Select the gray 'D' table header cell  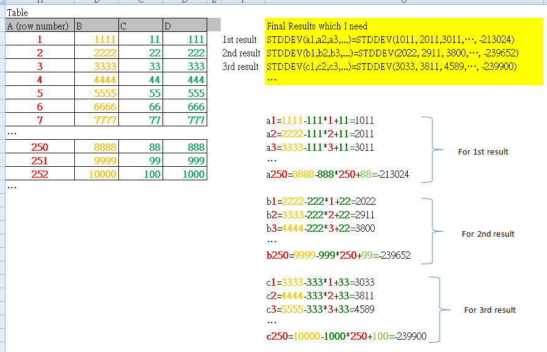(x=184, y=26)
